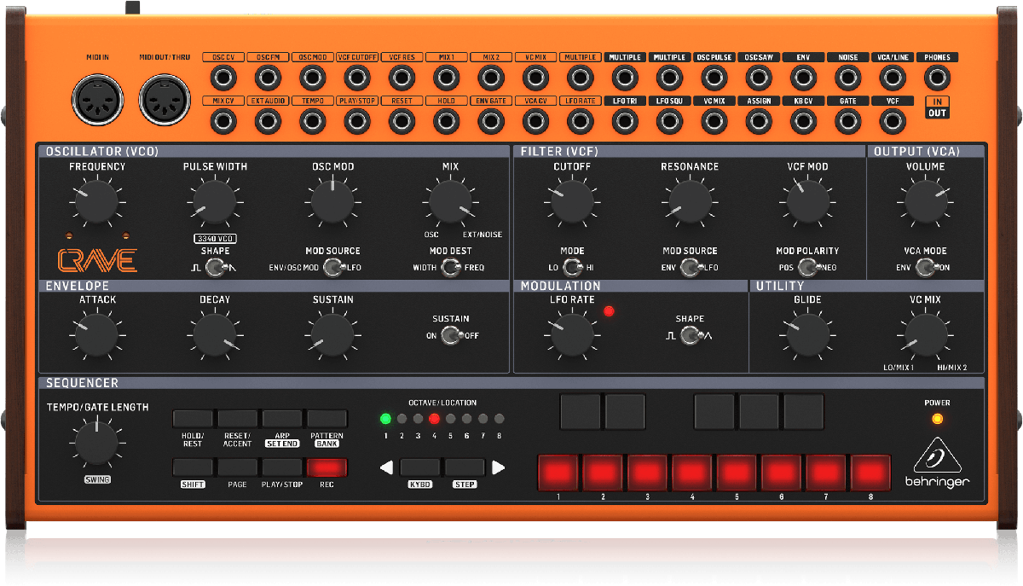Click the red LFO rate LED
This screenshot has height=586, width=1023.
[609, 311]
